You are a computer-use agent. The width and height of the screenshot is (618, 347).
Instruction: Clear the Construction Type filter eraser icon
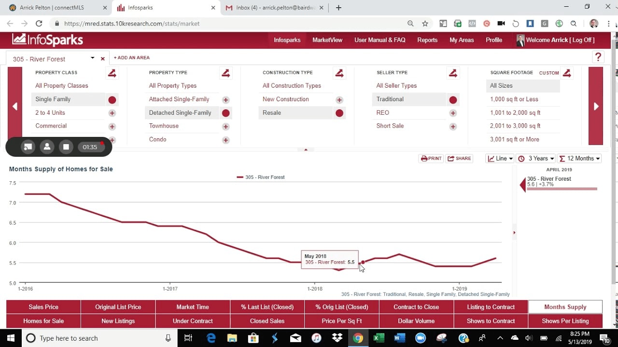339,73
